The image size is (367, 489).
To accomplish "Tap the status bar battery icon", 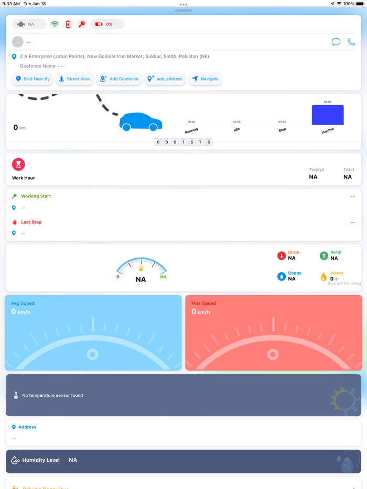I will click(x=360, y=4).
